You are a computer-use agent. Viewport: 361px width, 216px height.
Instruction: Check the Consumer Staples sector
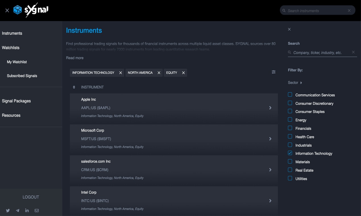pyautogui.click(x=290, y=111)
